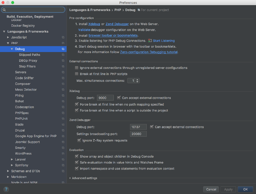
Task: Click the project-level icon beside PHPUnit
Action: click(63, 119)
